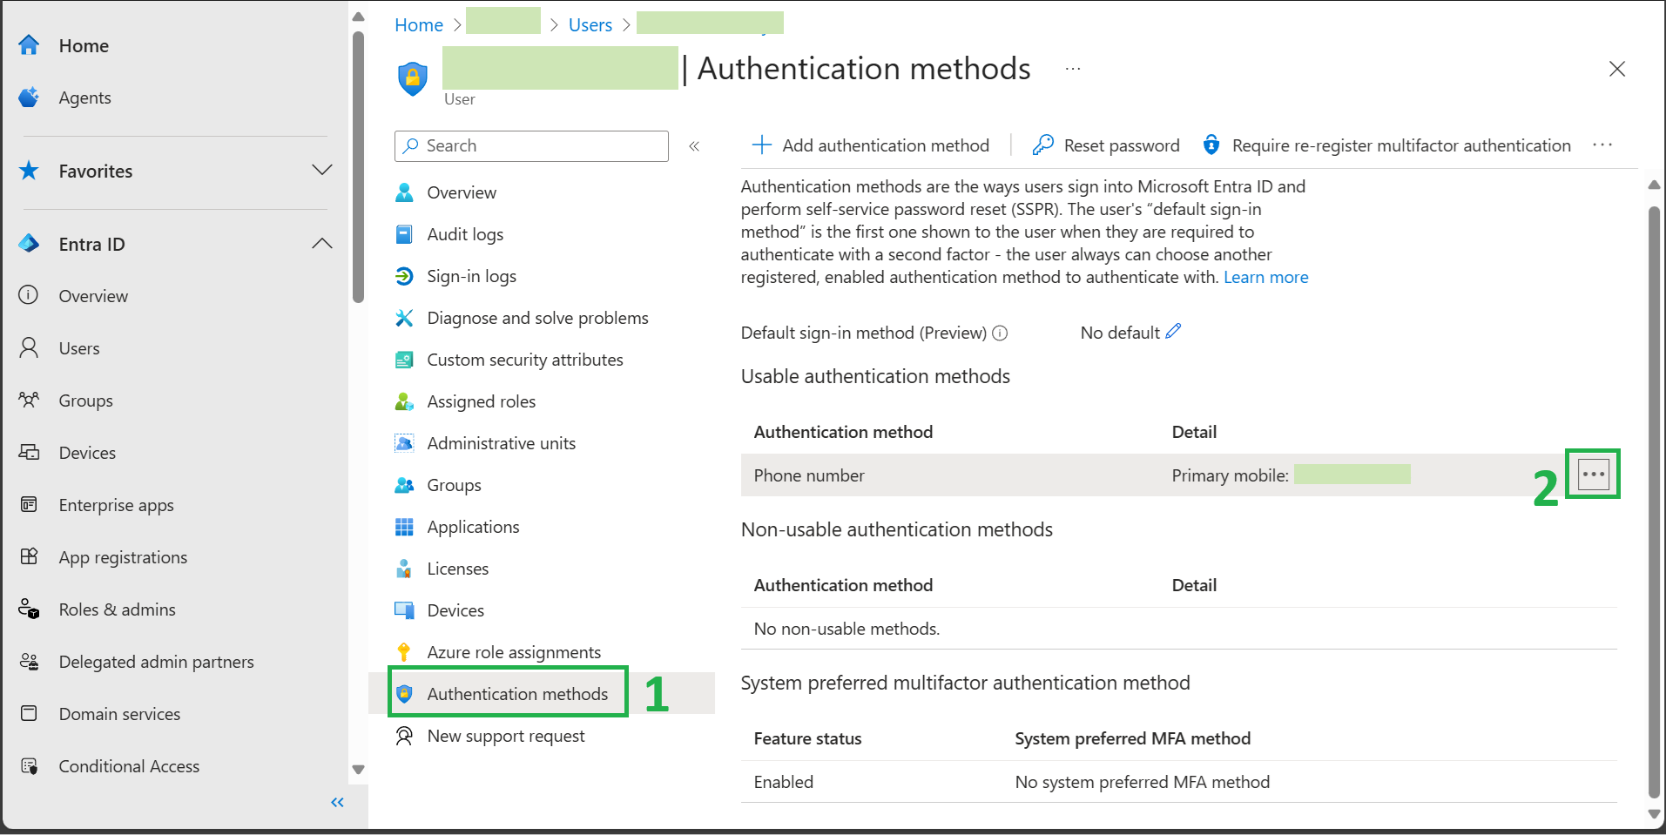Click Delegated admin partners icon

point(29,661)
